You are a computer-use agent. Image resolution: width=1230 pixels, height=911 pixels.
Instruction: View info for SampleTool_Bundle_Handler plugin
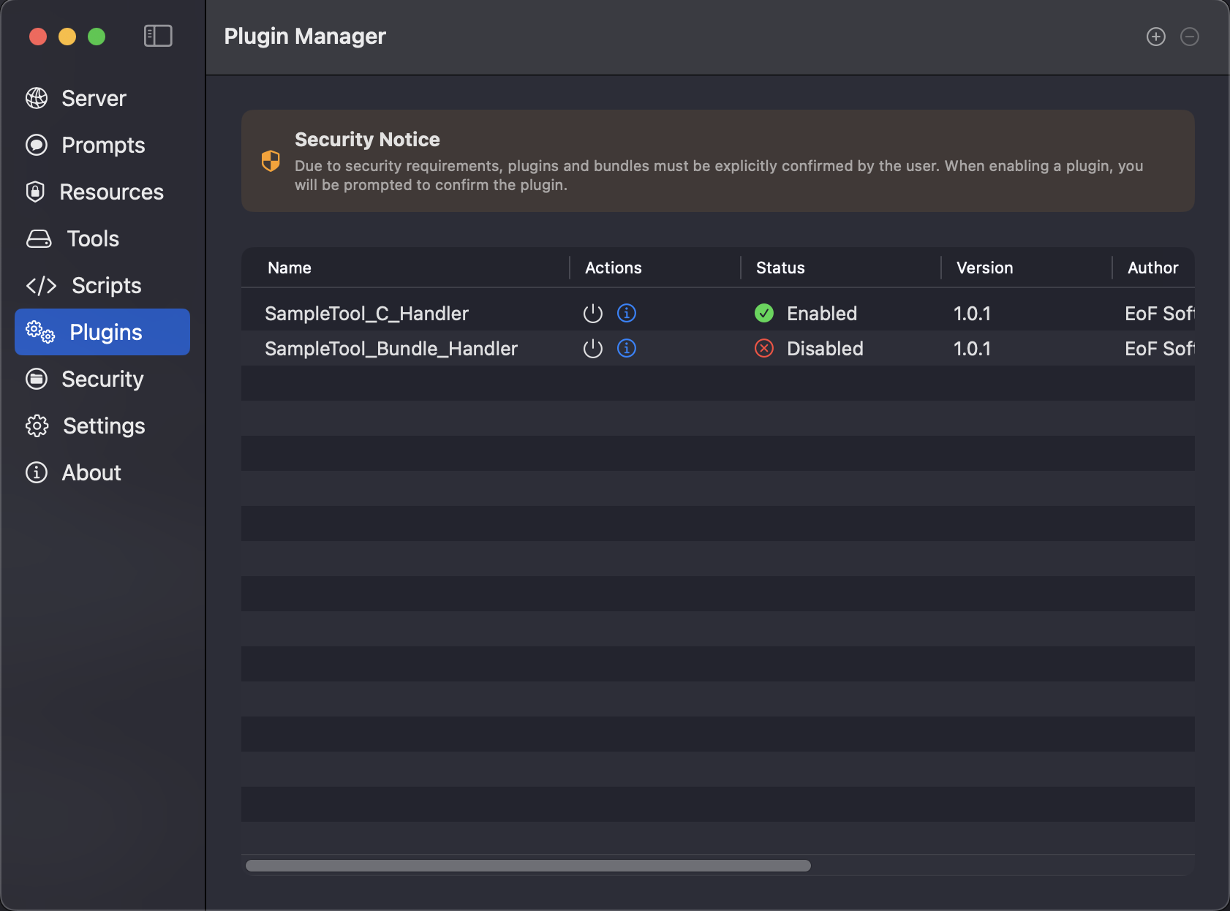pos(627,349)
